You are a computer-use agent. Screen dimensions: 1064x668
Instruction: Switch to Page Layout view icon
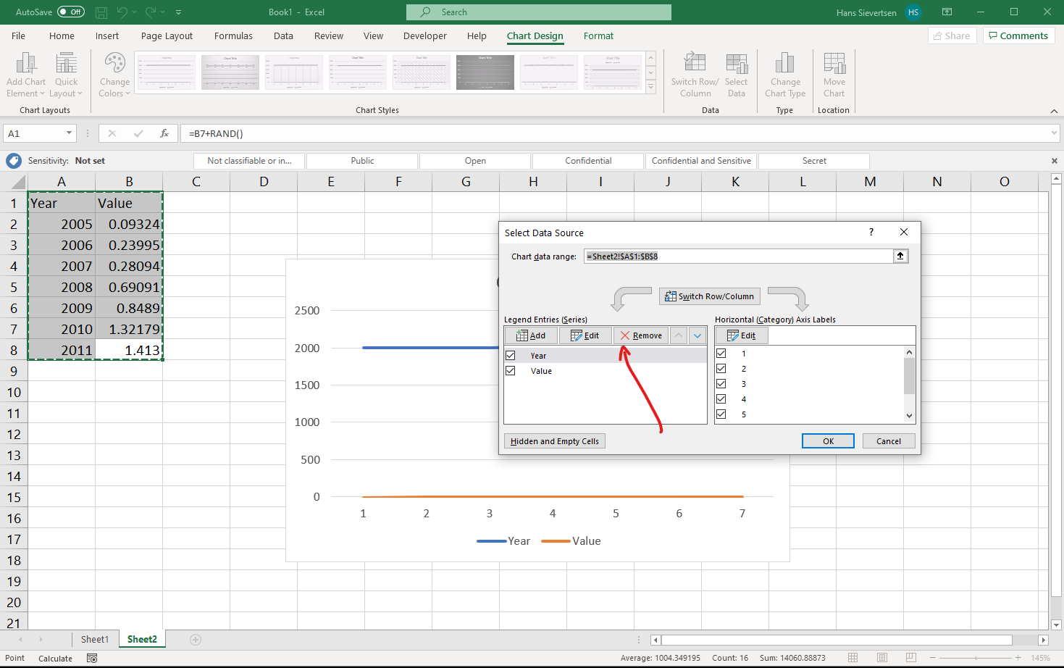tap(882, 658)
